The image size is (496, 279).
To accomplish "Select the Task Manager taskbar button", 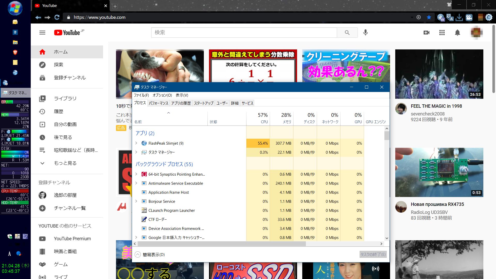I will tap(16, 93).
